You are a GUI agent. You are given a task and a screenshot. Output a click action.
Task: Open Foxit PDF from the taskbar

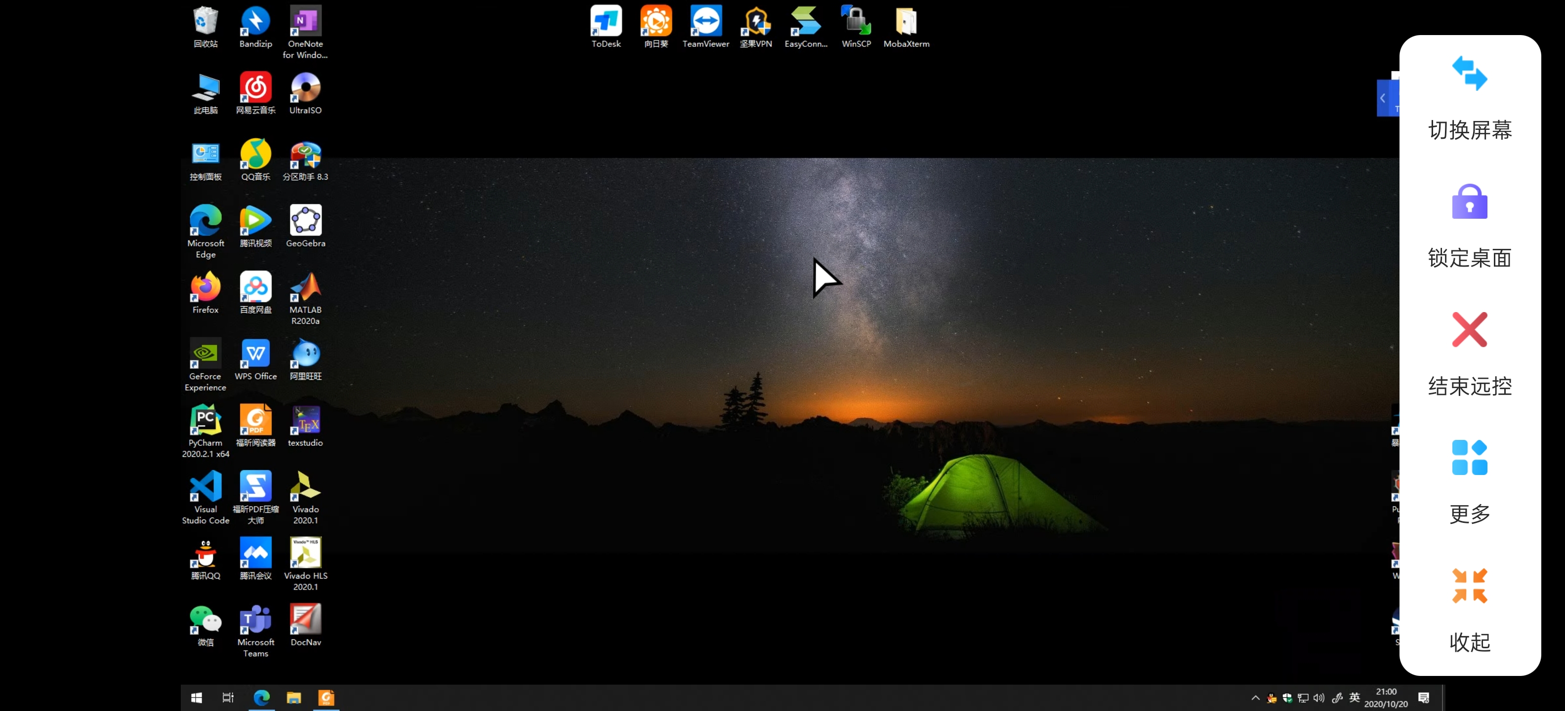(x=326, y=698)
